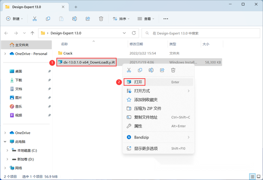
Task: Click the Copy icon in the context menu
Action: [x=140, y=70]
